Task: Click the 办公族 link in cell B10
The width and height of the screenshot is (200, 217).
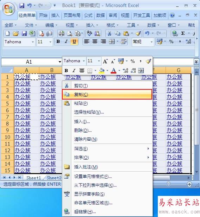Action: tap(48, 137)
